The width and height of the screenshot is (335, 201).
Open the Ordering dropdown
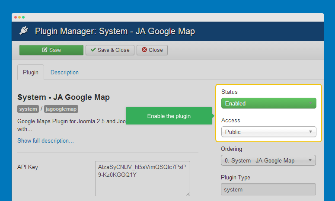pos(268,160)
